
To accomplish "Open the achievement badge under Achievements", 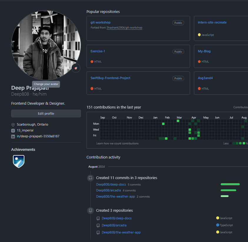I will point(19,161).
